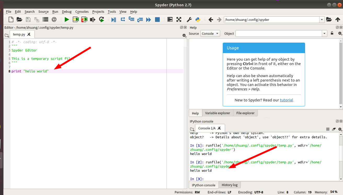Go forward with right arrow icon

point(219,19)
